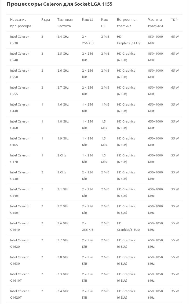Click the "Ядра" column header
The height and width of the screenshot is (304, 190).
point(46,20)
